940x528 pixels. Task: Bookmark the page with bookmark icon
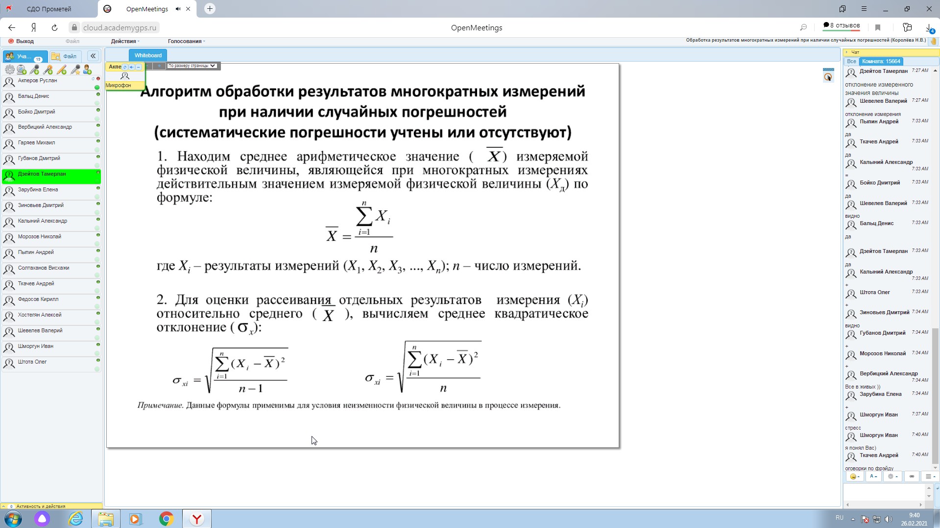tap(878, 28)
